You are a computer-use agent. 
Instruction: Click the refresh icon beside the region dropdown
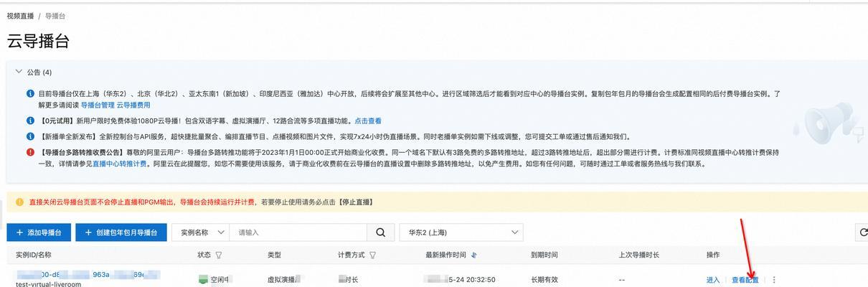click(862, 232)
